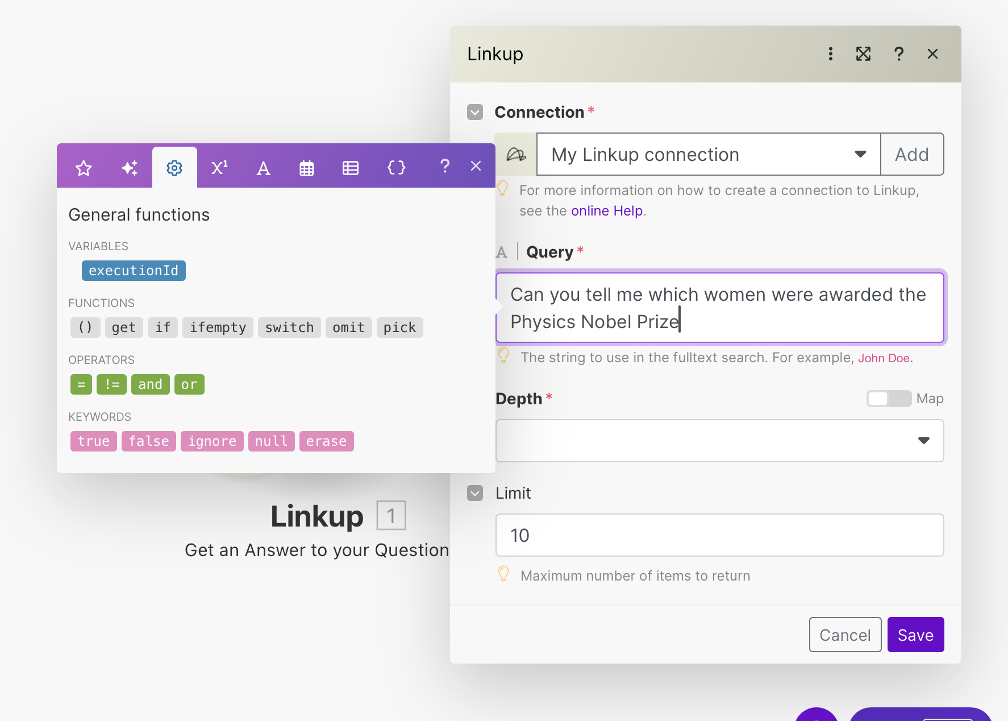
Task: Open the starred favorites tab
Action: 84,168
